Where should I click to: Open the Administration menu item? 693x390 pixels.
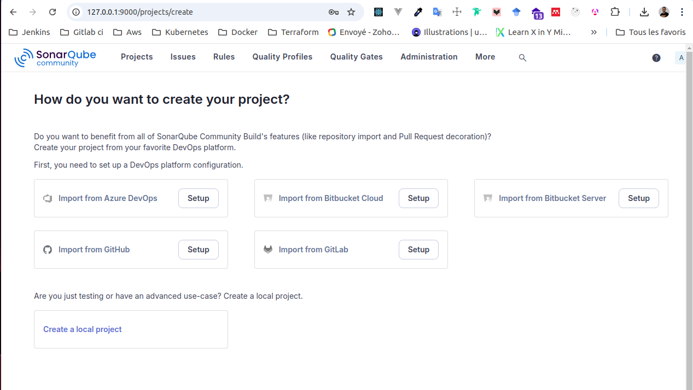click(429, 57)
